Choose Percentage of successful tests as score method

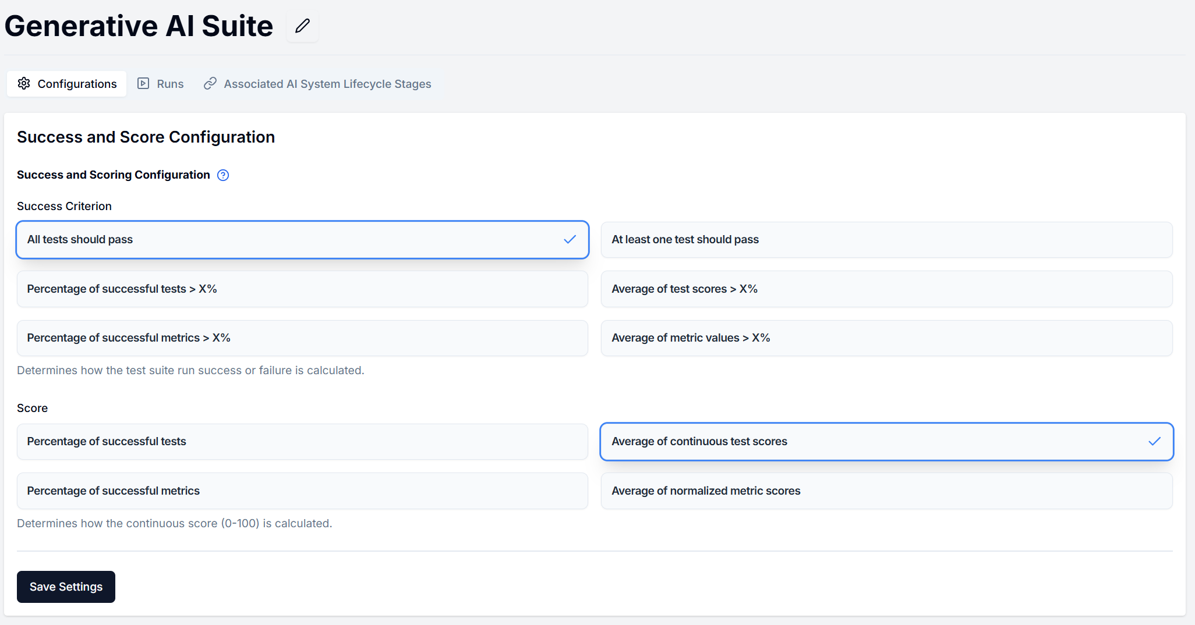pyautogui.click(x=302, y=441)
